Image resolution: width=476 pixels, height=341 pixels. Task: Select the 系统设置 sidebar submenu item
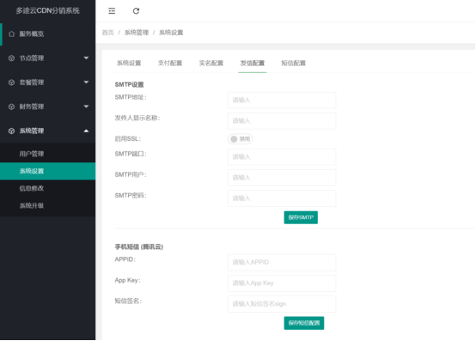coord(47,171)
